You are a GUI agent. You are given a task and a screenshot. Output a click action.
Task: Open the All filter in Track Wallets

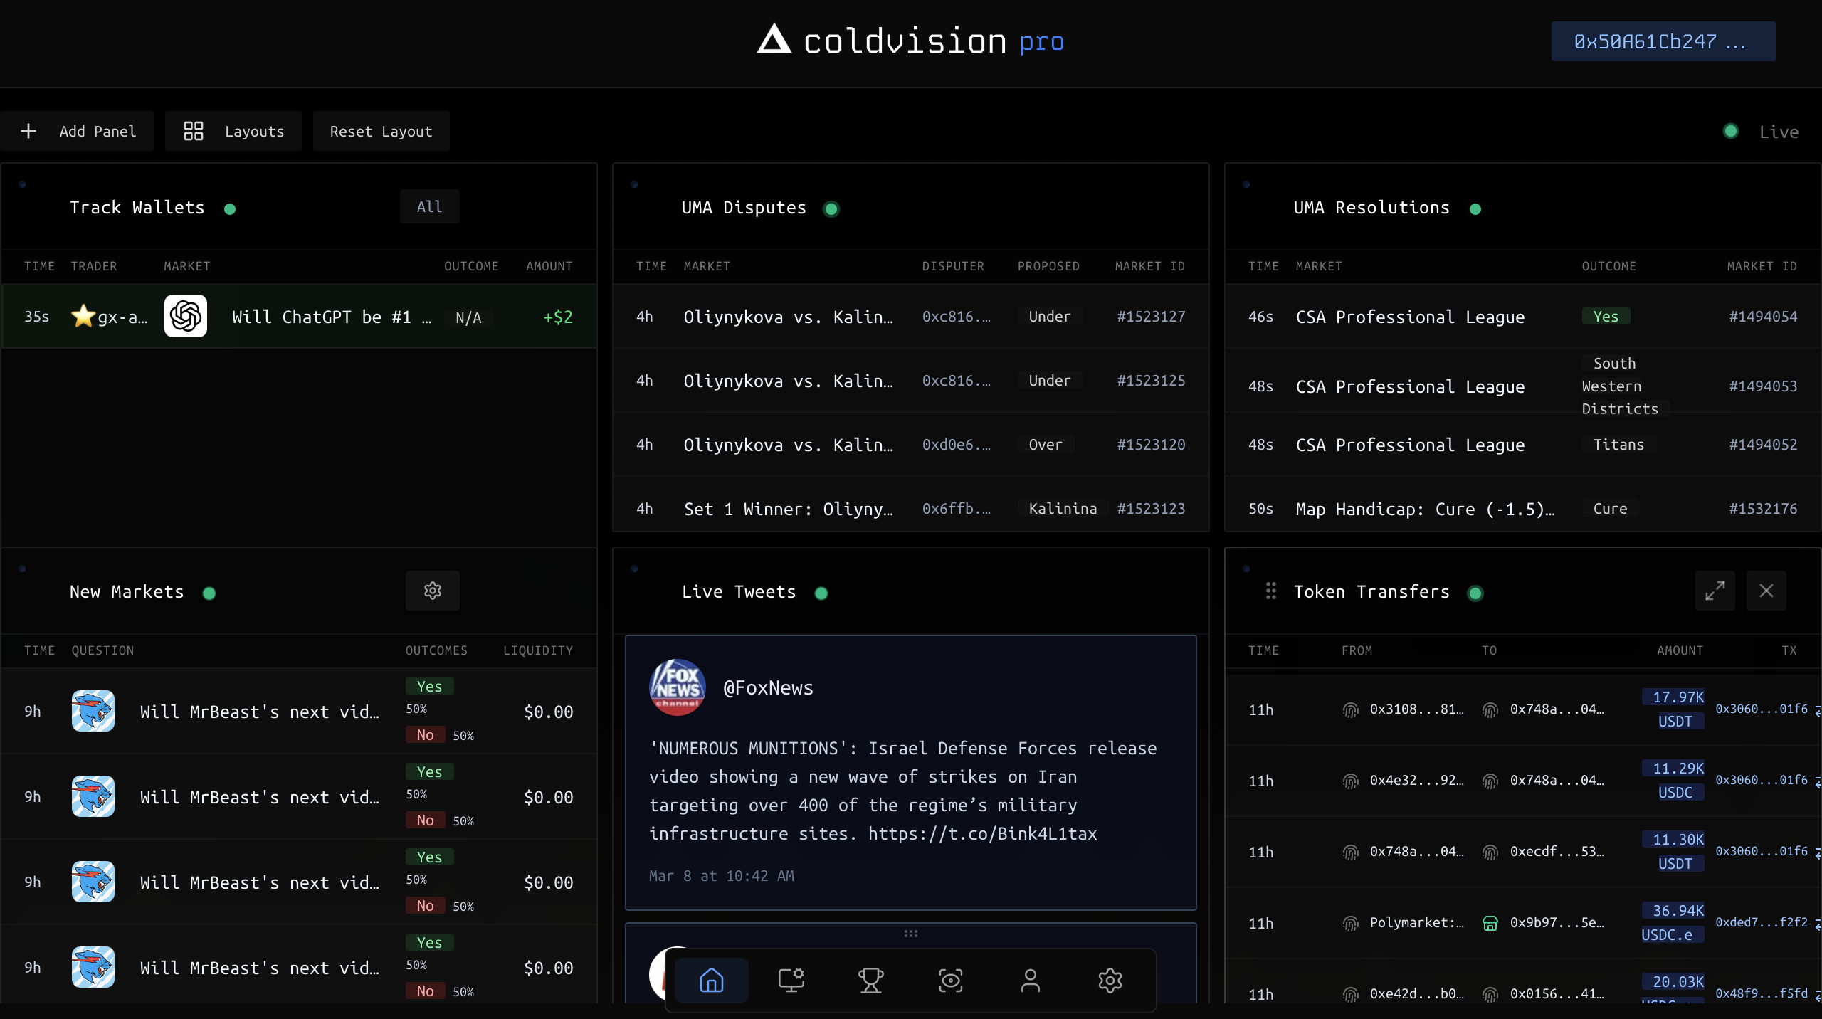click(x=429, y=206)
